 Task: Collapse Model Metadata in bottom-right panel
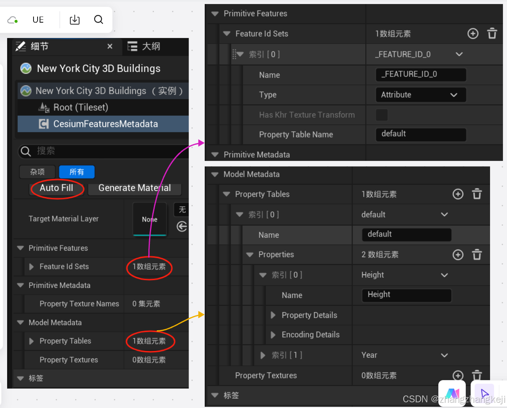pos(215,174)
